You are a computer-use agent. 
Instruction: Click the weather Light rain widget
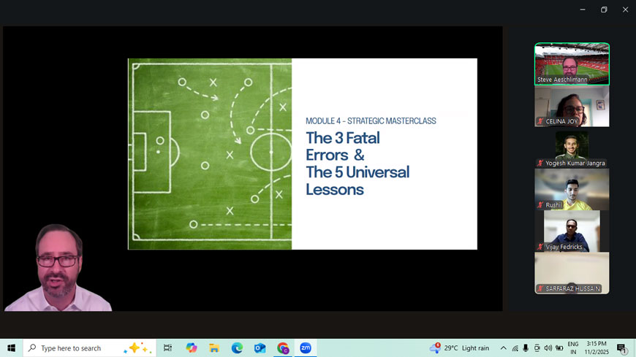click(x=462, y=348)
